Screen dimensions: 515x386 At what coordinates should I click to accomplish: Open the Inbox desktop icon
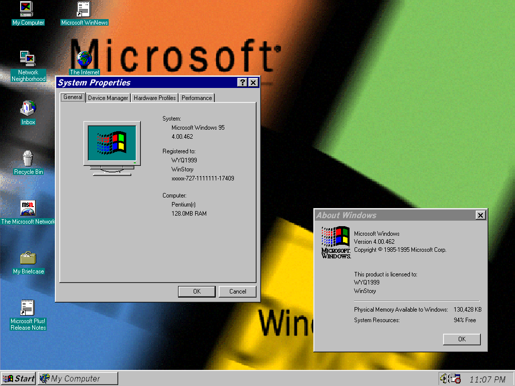pos(28,108)
